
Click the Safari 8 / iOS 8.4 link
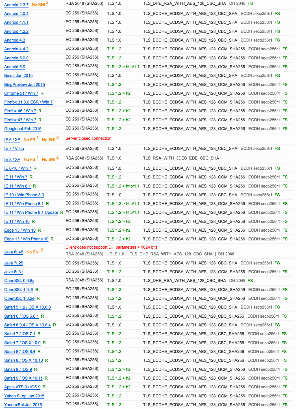coord(20,352)
